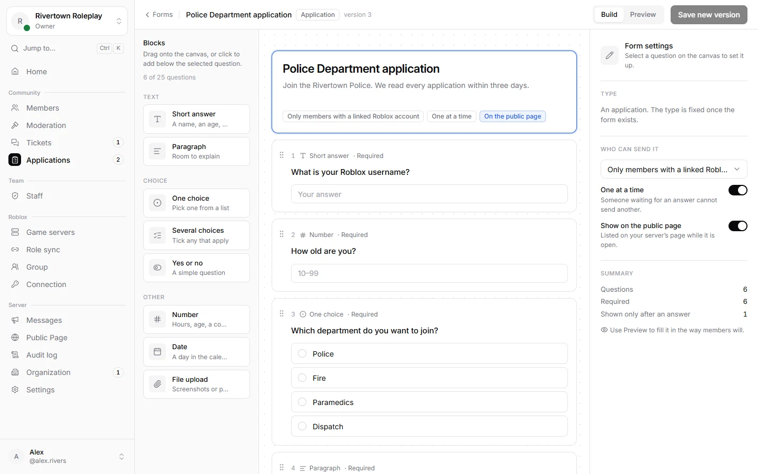Click the Paragraph block icon
Viewport: 758px width, 474px height.
click(x=157, y=152)
